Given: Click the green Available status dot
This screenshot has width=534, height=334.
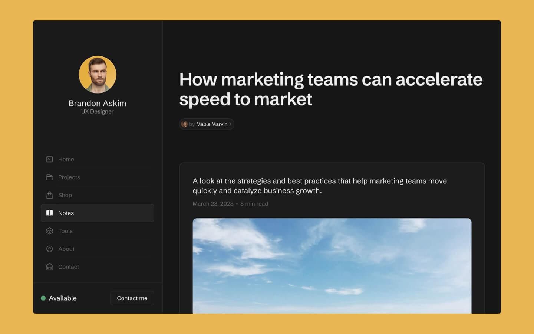Looking at the screenshot, I should click(43, 298).
